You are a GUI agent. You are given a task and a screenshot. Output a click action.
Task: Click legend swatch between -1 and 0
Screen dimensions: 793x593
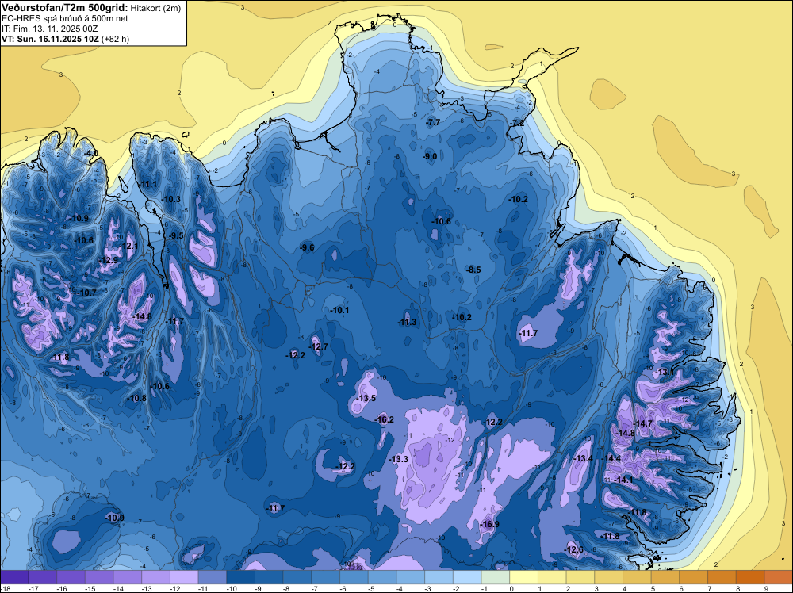click(x=496, y=577)
